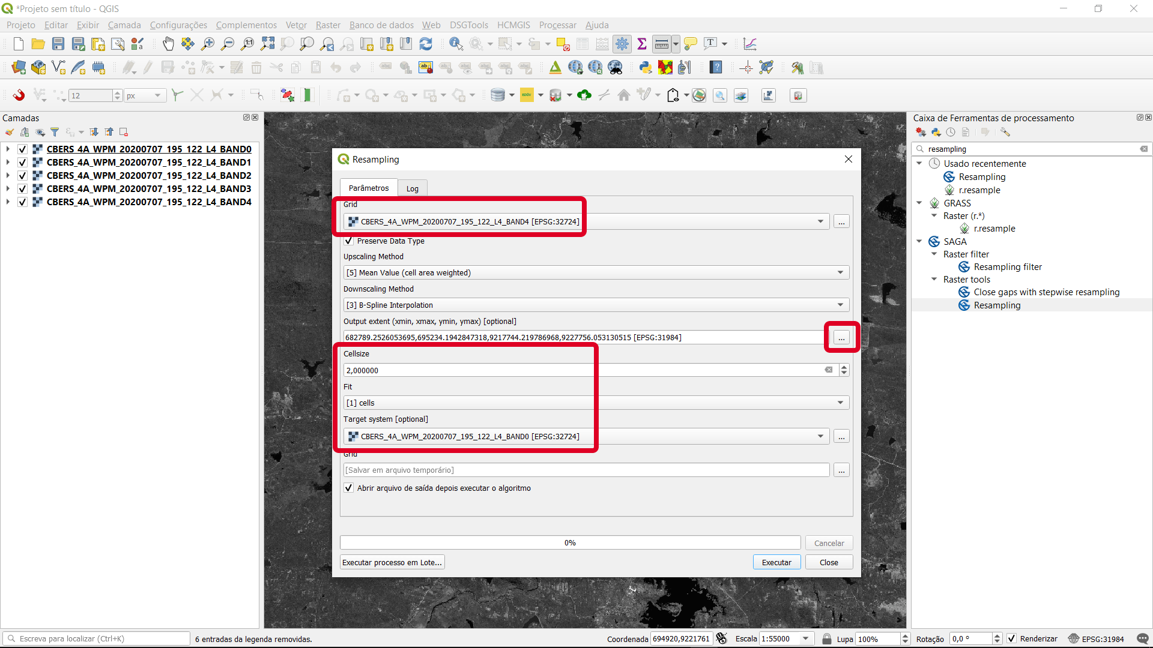Image resolution: width=1153 pixels, height=648 pixels.
Task: Click the Open Project folder icon
Action: (38, 44)
